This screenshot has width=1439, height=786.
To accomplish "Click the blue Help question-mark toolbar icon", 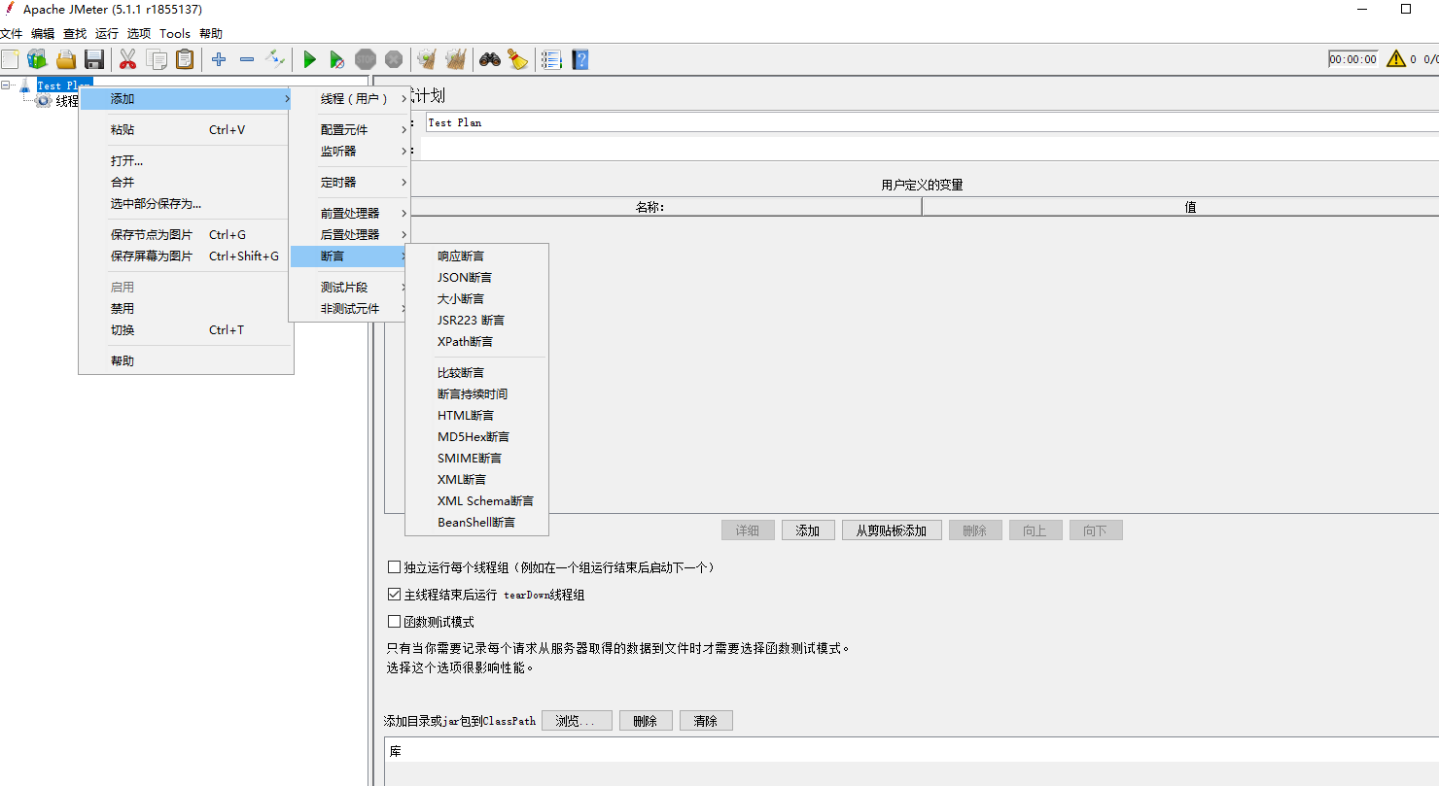I will [x=580, y=59].
